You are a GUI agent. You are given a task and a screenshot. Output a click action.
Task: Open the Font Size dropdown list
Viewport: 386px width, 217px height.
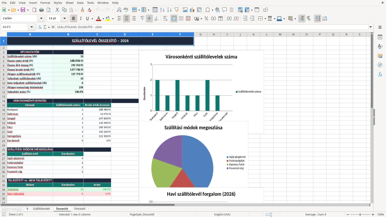[65, 19]
